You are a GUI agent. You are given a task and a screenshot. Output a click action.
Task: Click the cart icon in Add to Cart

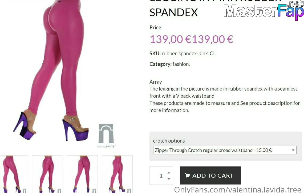[187, 175]
